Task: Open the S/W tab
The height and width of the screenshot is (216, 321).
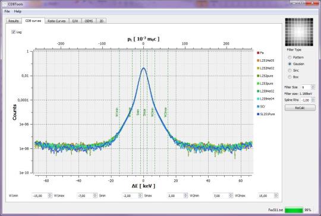Action: coord(75,21)
